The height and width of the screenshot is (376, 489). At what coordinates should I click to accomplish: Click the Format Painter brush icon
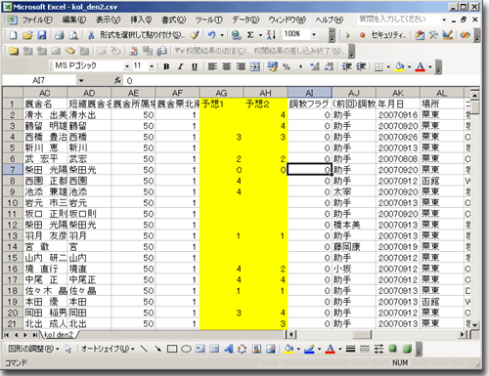pos(195,35)
